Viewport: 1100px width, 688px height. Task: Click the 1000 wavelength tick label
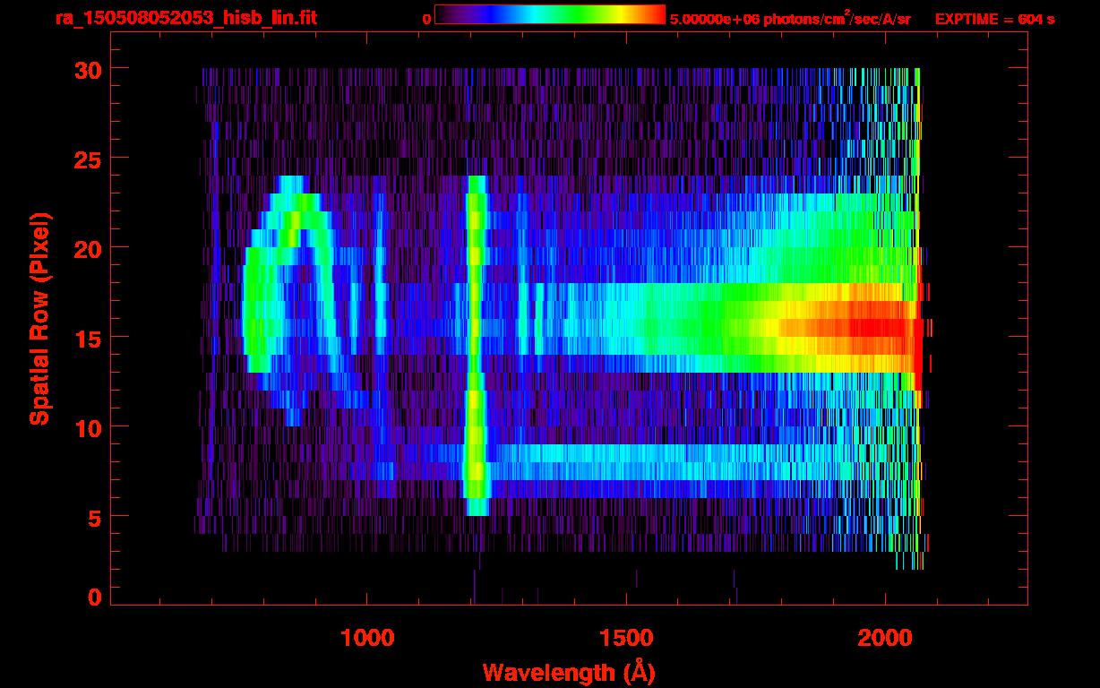367,638
